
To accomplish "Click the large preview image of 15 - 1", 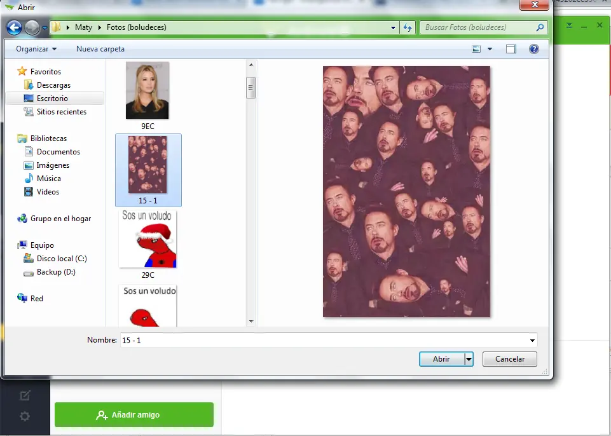I will [406, 191].
